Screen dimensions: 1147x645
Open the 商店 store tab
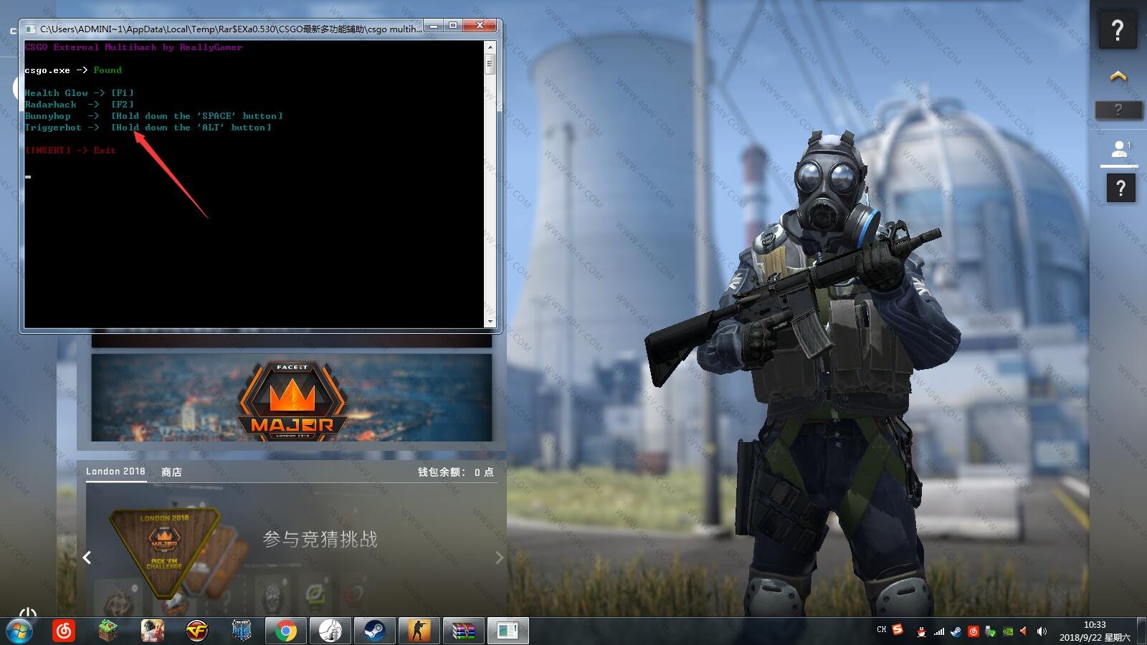coord(171,472)
